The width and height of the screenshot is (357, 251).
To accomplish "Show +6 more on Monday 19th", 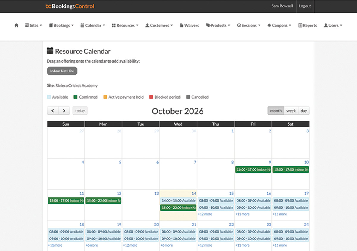I will [92, 245].
